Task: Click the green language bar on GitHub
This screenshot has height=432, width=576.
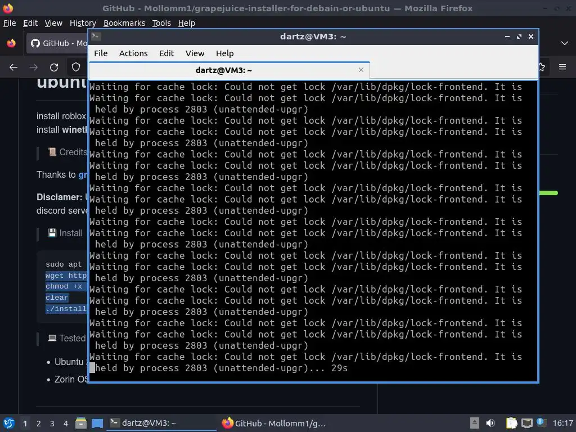Action: click(548, 193)
